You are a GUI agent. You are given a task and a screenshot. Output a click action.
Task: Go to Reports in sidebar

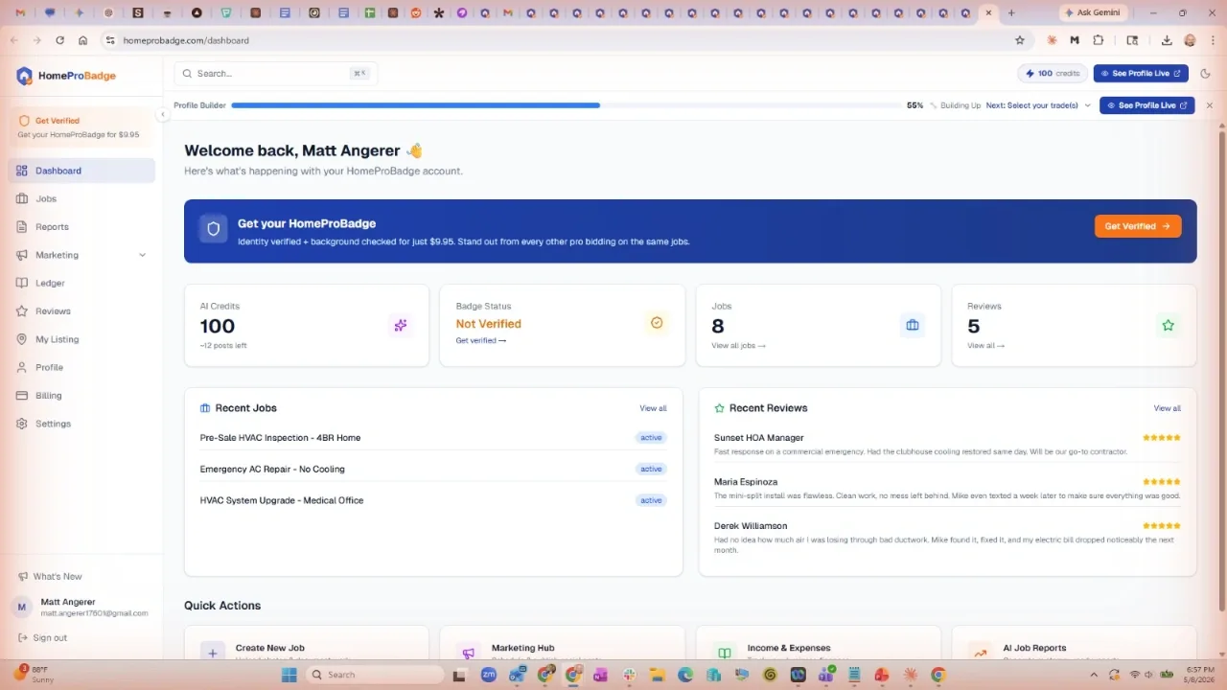(x=81, y=227)
